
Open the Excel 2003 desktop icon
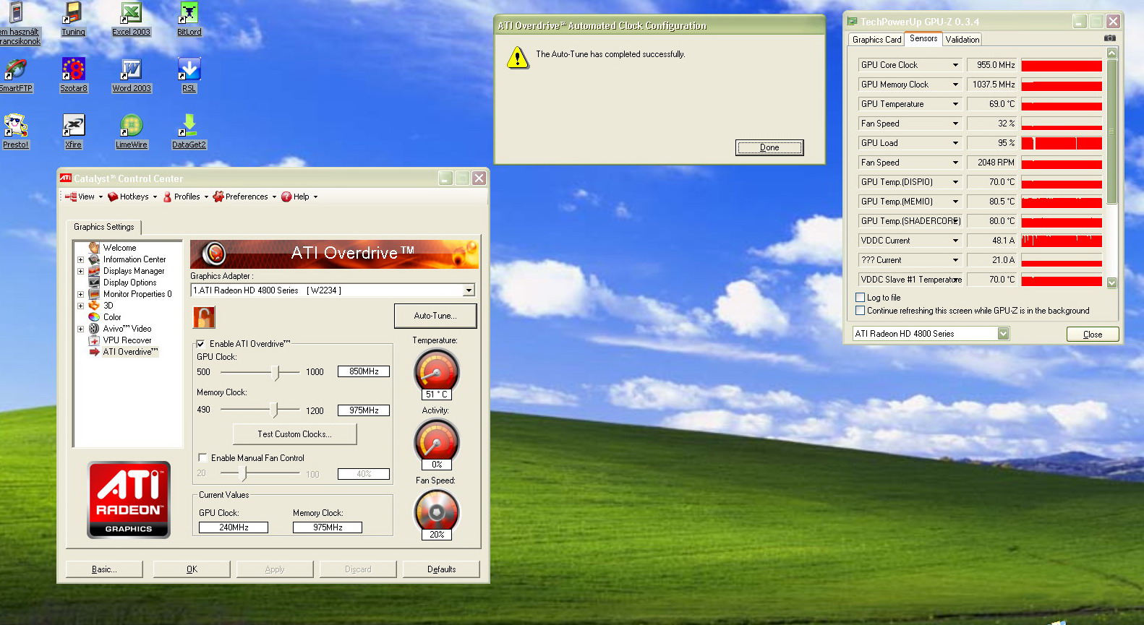tap(131, 20)
